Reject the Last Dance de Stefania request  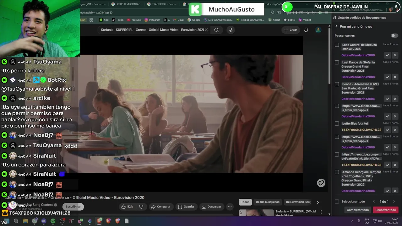point(395,77)
